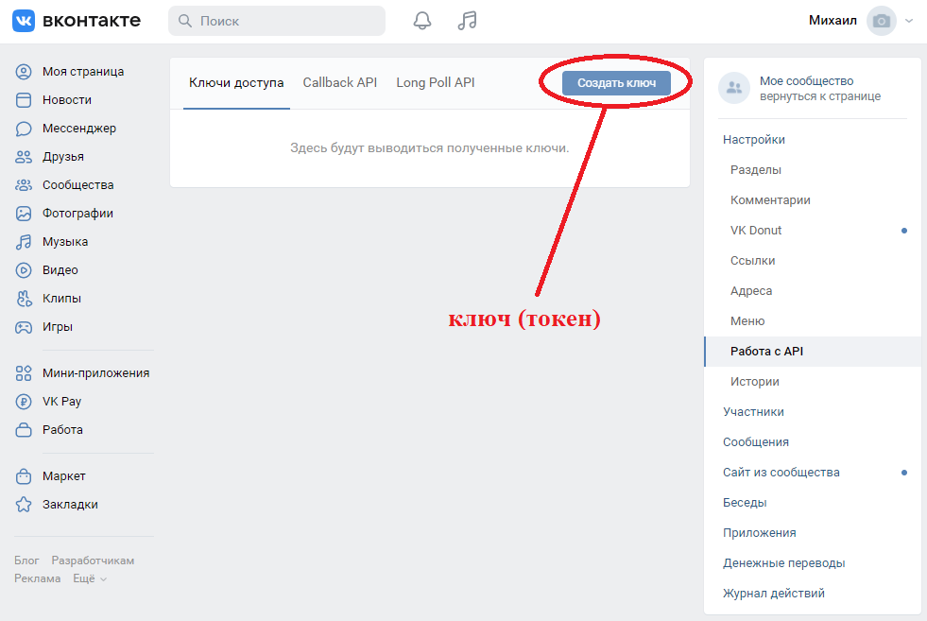This screenshot has width=927, height=621.
Task: Open the Games controller icon
Action: [x=24, y=327]
